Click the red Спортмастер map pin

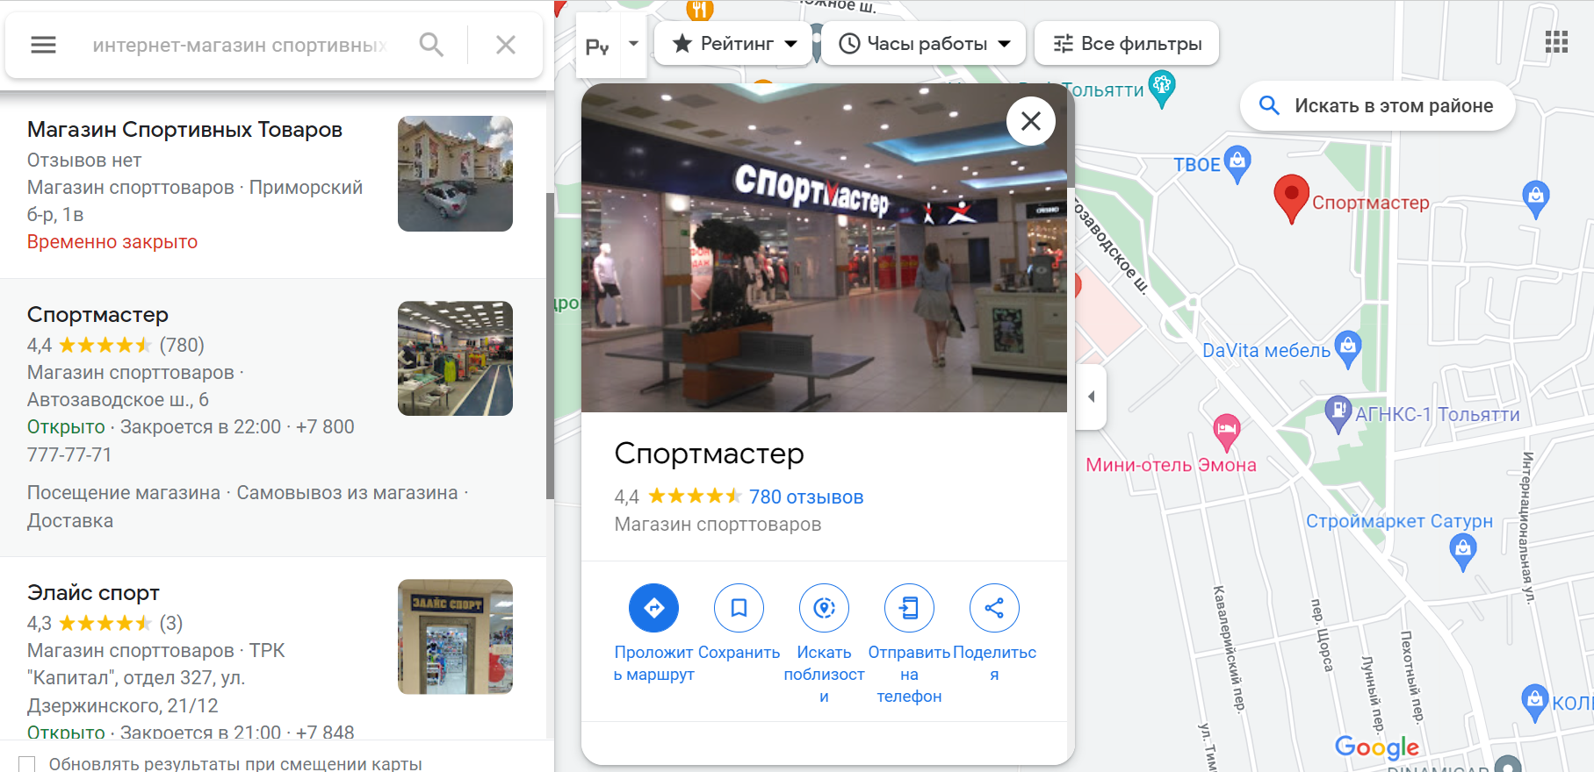[x=1291, y=198]
